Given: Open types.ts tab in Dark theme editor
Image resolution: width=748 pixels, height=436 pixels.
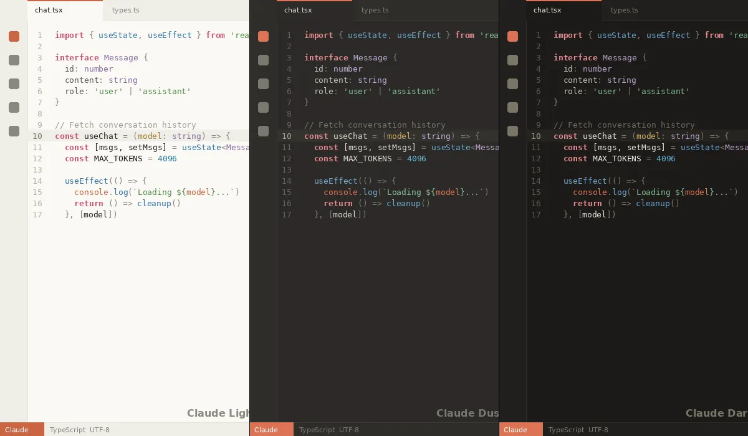Looking at the screenshot, I should click(x=625, y=11).
